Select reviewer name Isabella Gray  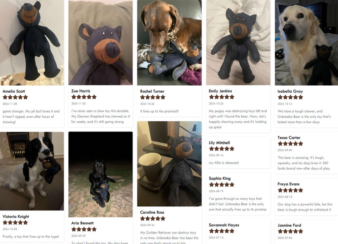pyautogui.click(x=290, y=91)
